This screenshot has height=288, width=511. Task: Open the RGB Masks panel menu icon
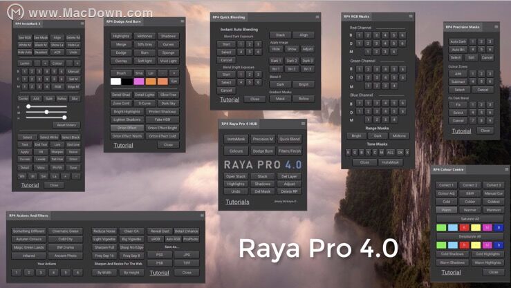pos(411,16)
